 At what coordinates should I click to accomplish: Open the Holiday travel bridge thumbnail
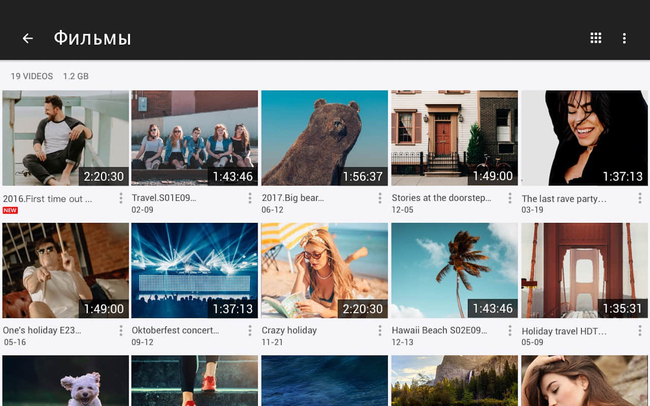pos(585,271)
